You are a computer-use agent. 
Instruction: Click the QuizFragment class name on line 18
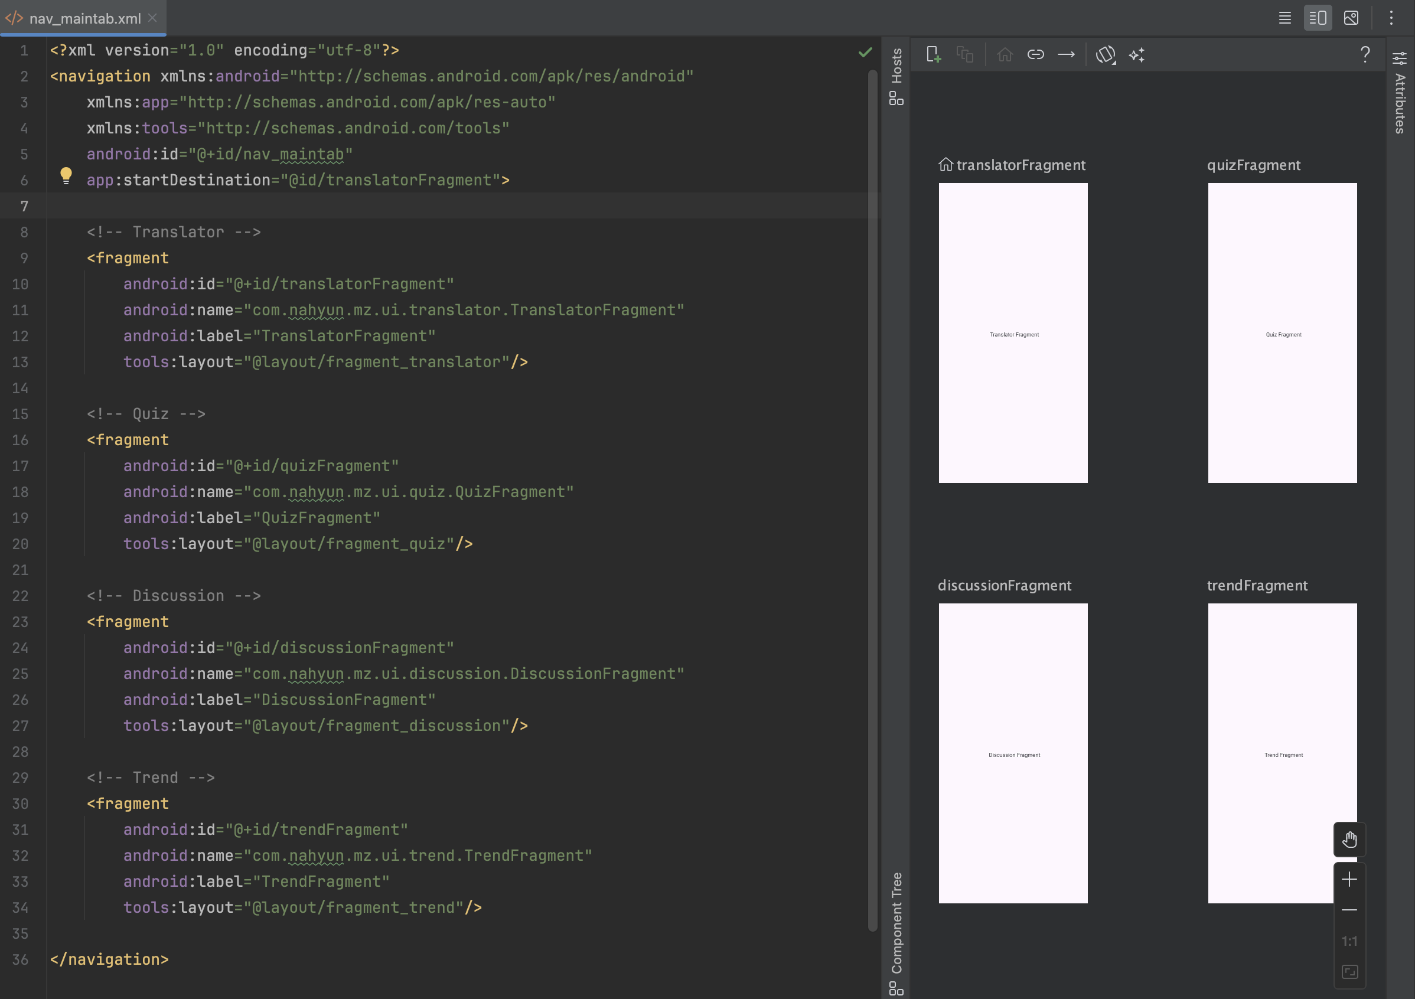510,492
